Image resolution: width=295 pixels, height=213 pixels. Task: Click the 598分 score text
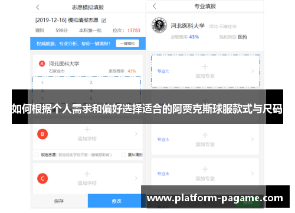(61, 31)
